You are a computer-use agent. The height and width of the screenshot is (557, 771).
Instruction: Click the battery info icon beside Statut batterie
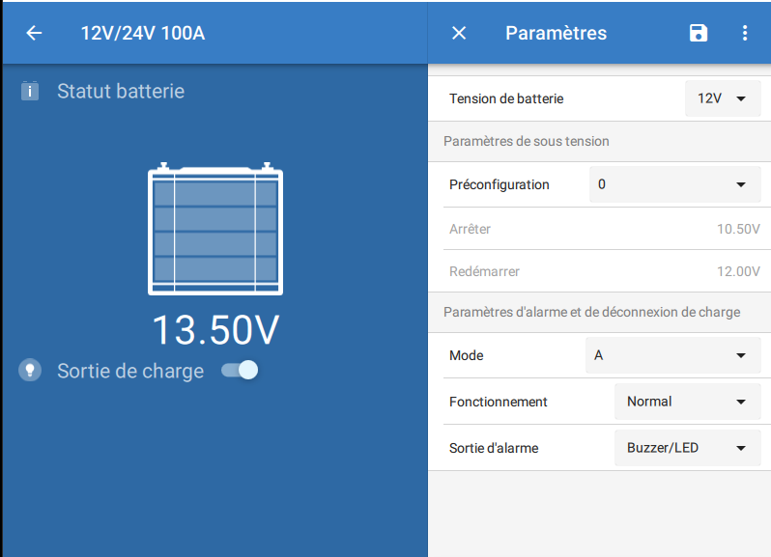tap(30, 91)
